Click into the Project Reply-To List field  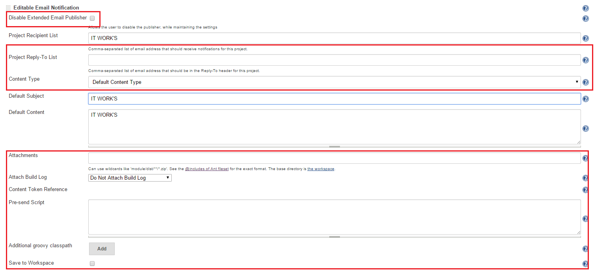click(x=334, y=60)
